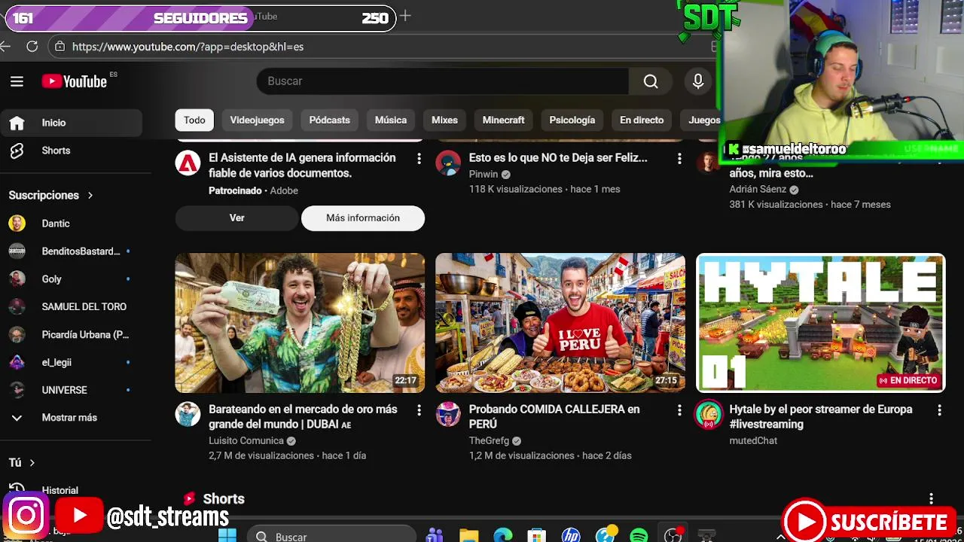
Task: Select the Todo filter chip
Action: (194, 120)
